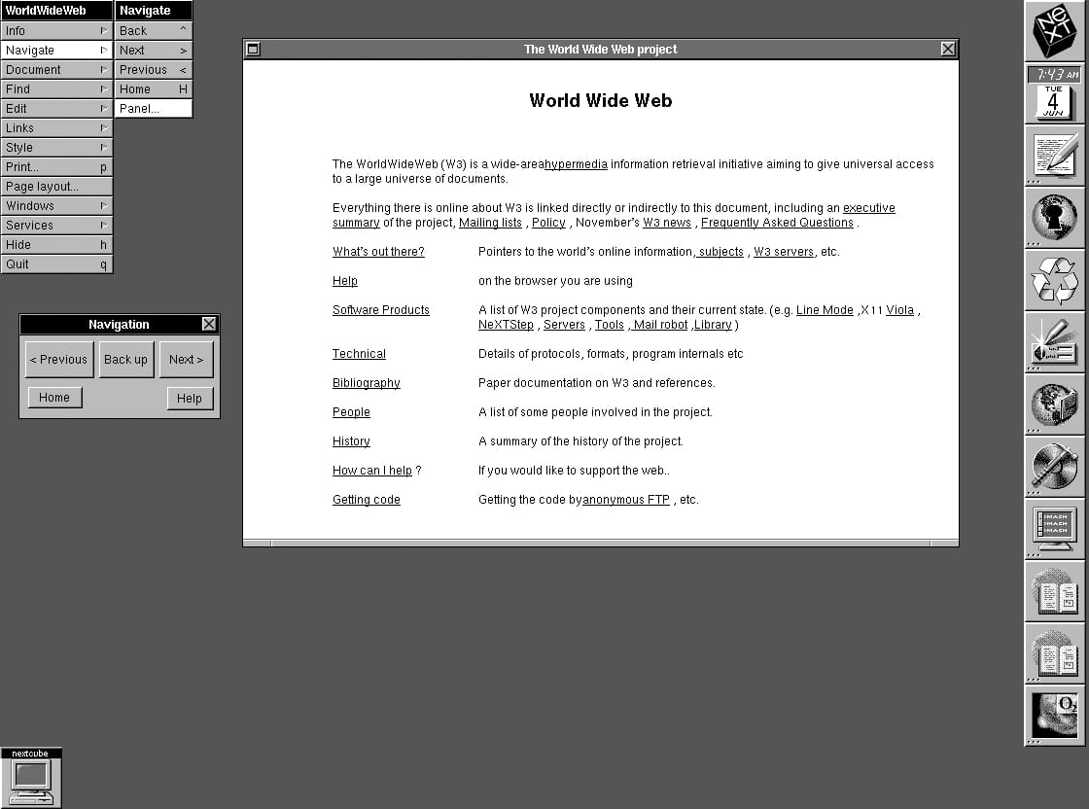This screenshot has height=809, width=1089.
Task: Expand the Edit submenu
Action: pos(56,108)
